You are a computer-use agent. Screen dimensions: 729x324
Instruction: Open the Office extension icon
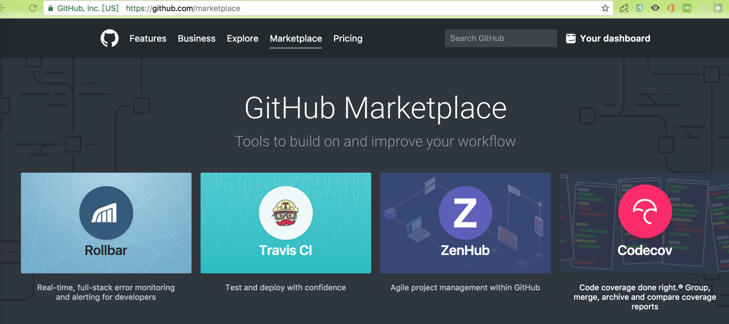point(671,8)
